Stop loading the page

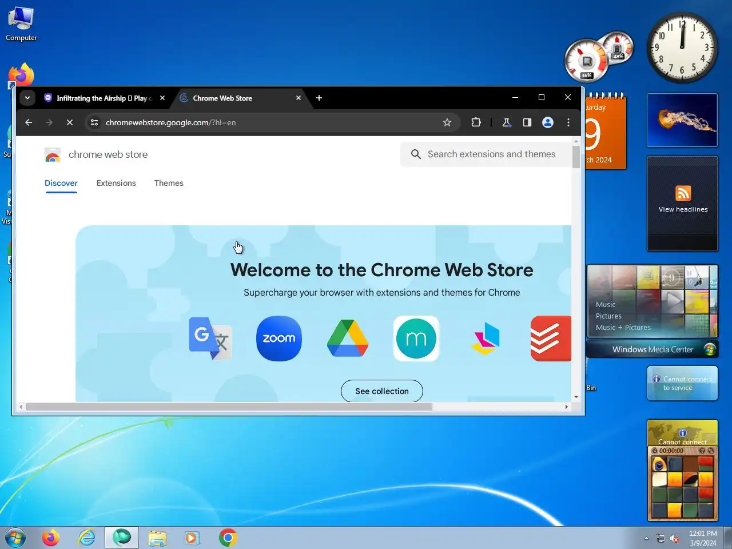[x=70, y=122]
